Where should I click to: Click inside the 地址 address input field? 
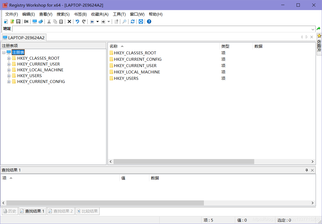[x=161, y=29]
